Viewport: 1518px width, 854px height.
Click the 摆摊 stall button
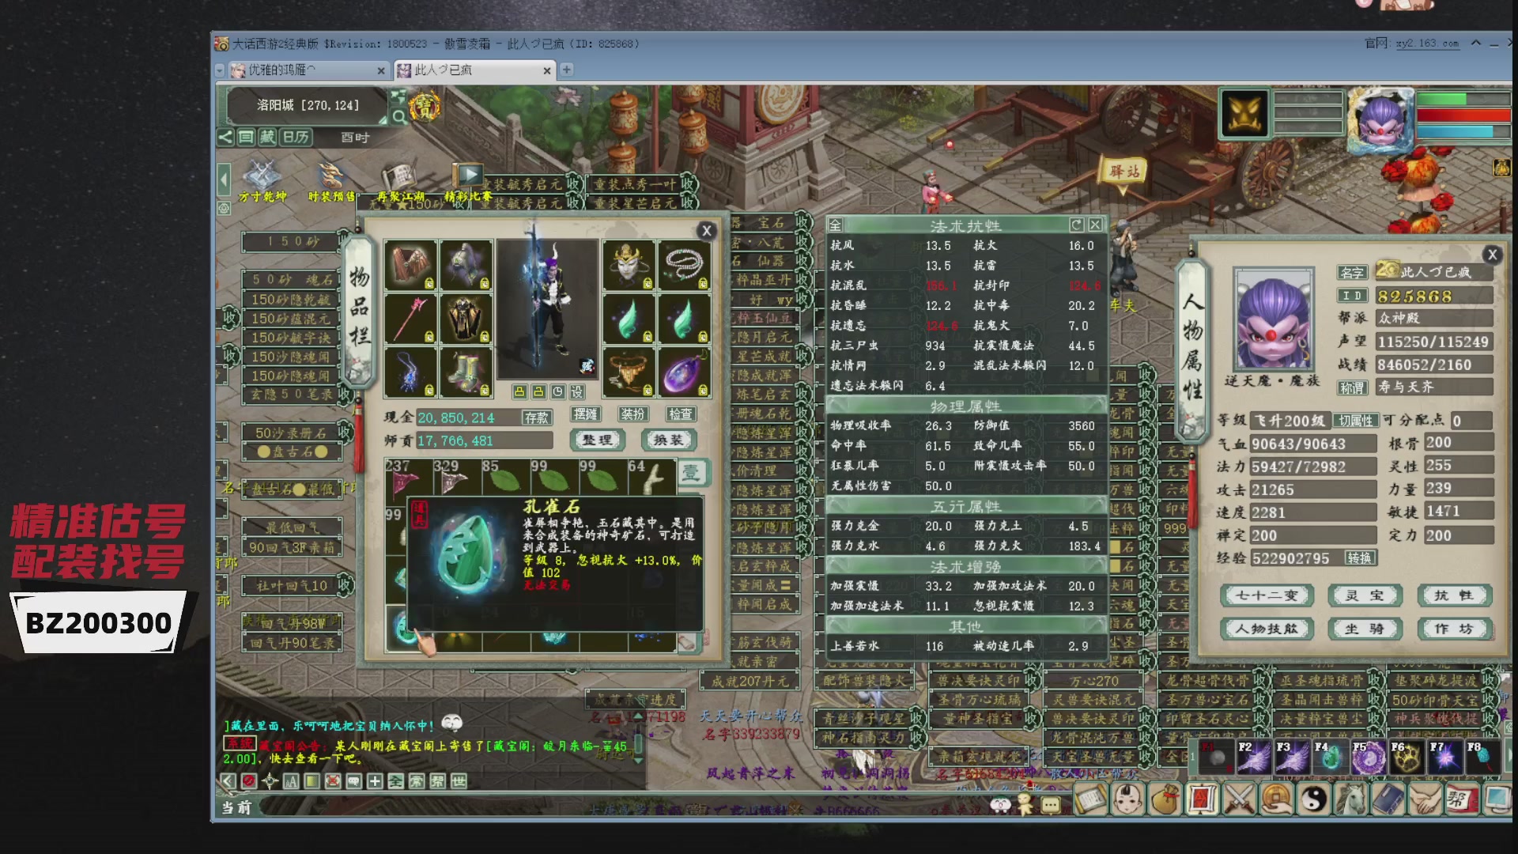pyautogui.click(x=586, y=414)
